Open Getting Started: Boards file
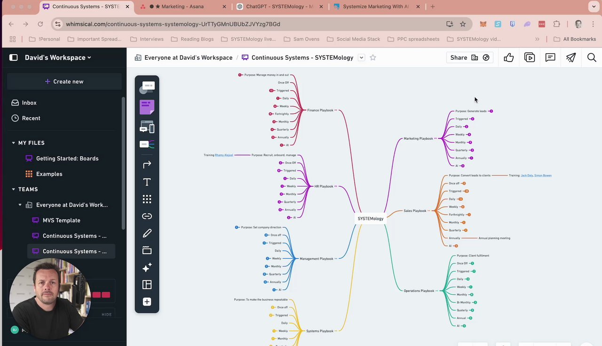602x346 pixels. point(67,158)
